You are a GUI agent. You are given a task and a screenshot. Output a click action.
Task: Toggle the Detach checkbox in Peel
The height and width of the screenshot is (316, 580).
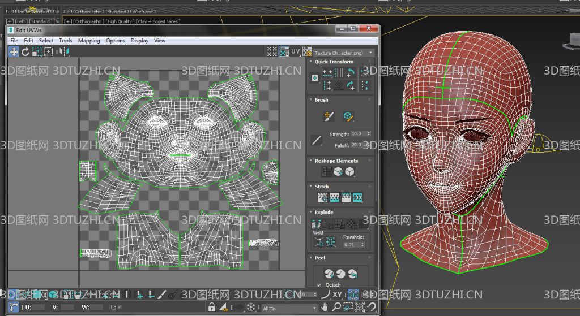(319, 285)
